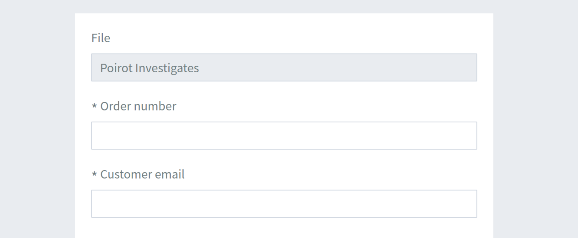
Task: Click between Order number and Customer email sections
Action: click(284, 158)
